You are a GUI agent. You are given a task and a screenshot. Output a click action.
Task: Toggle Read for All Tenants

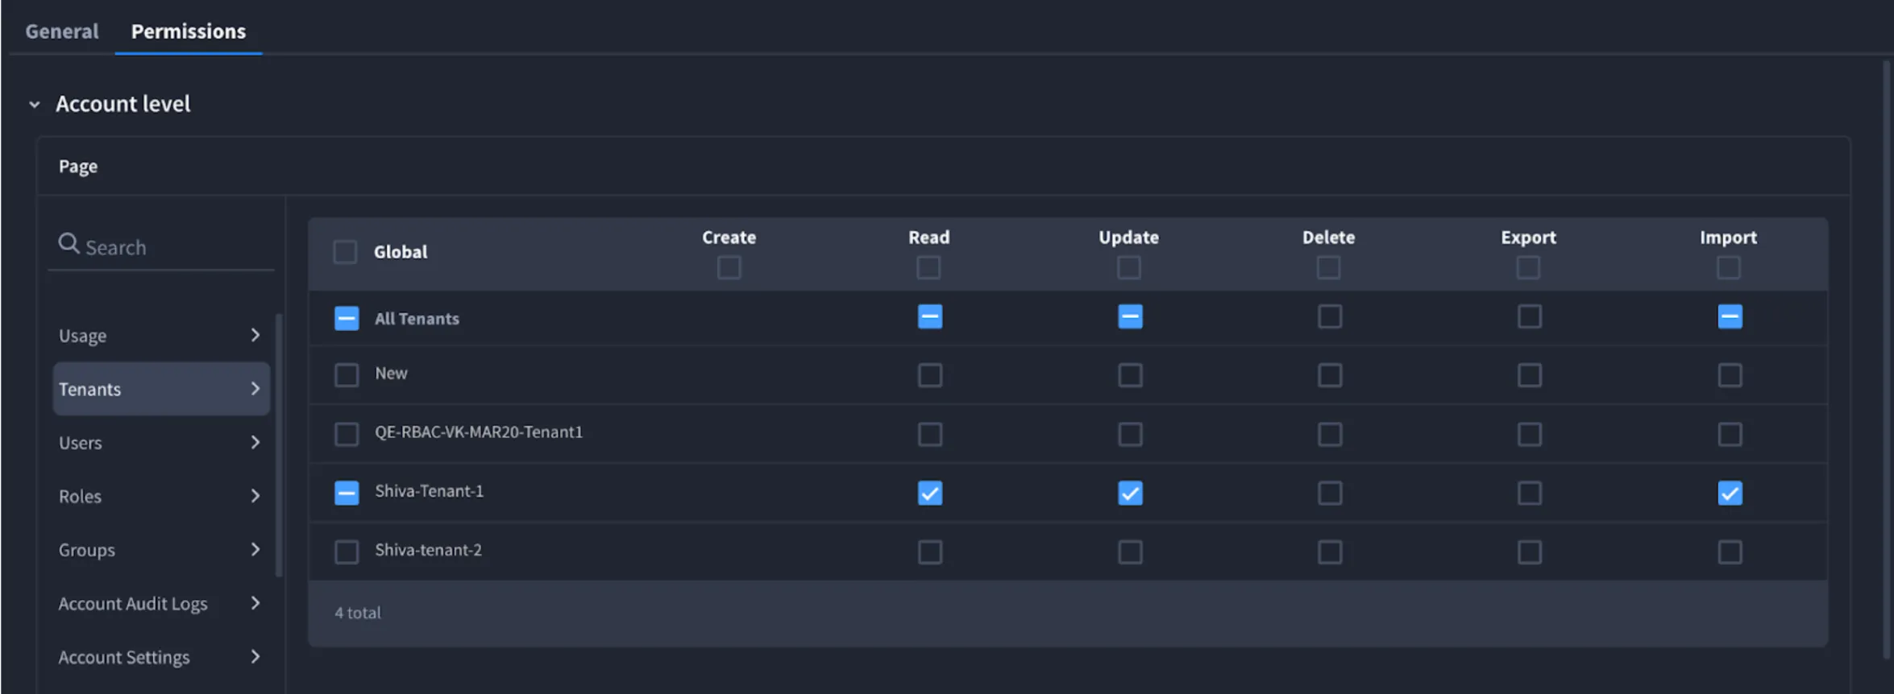tap(930, 317)
